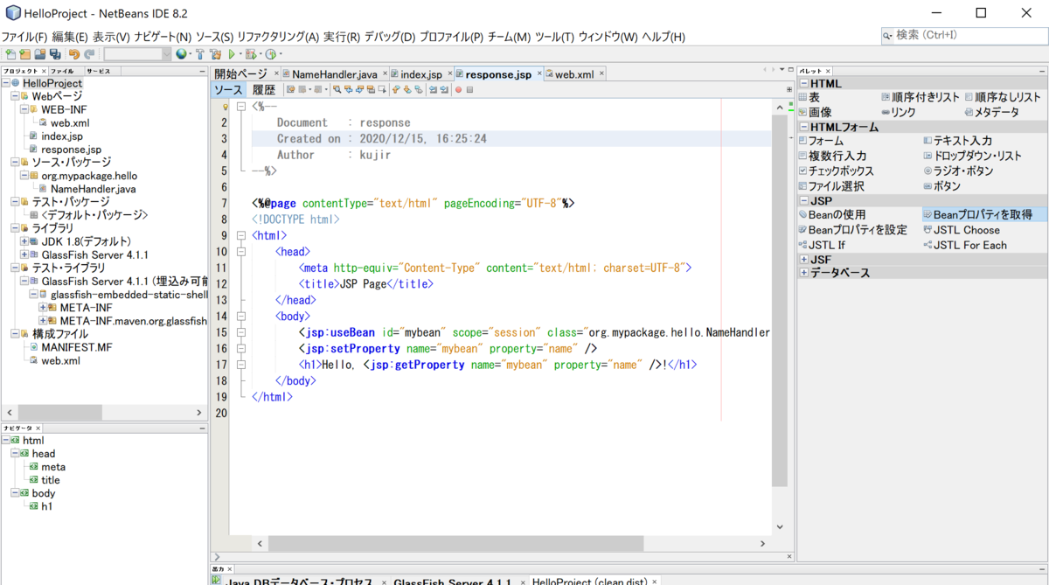Image resolution: width=1049 pixels, height=585 pixels.
Task: Collapse the HTML palette category
Action: coord(804,84)
